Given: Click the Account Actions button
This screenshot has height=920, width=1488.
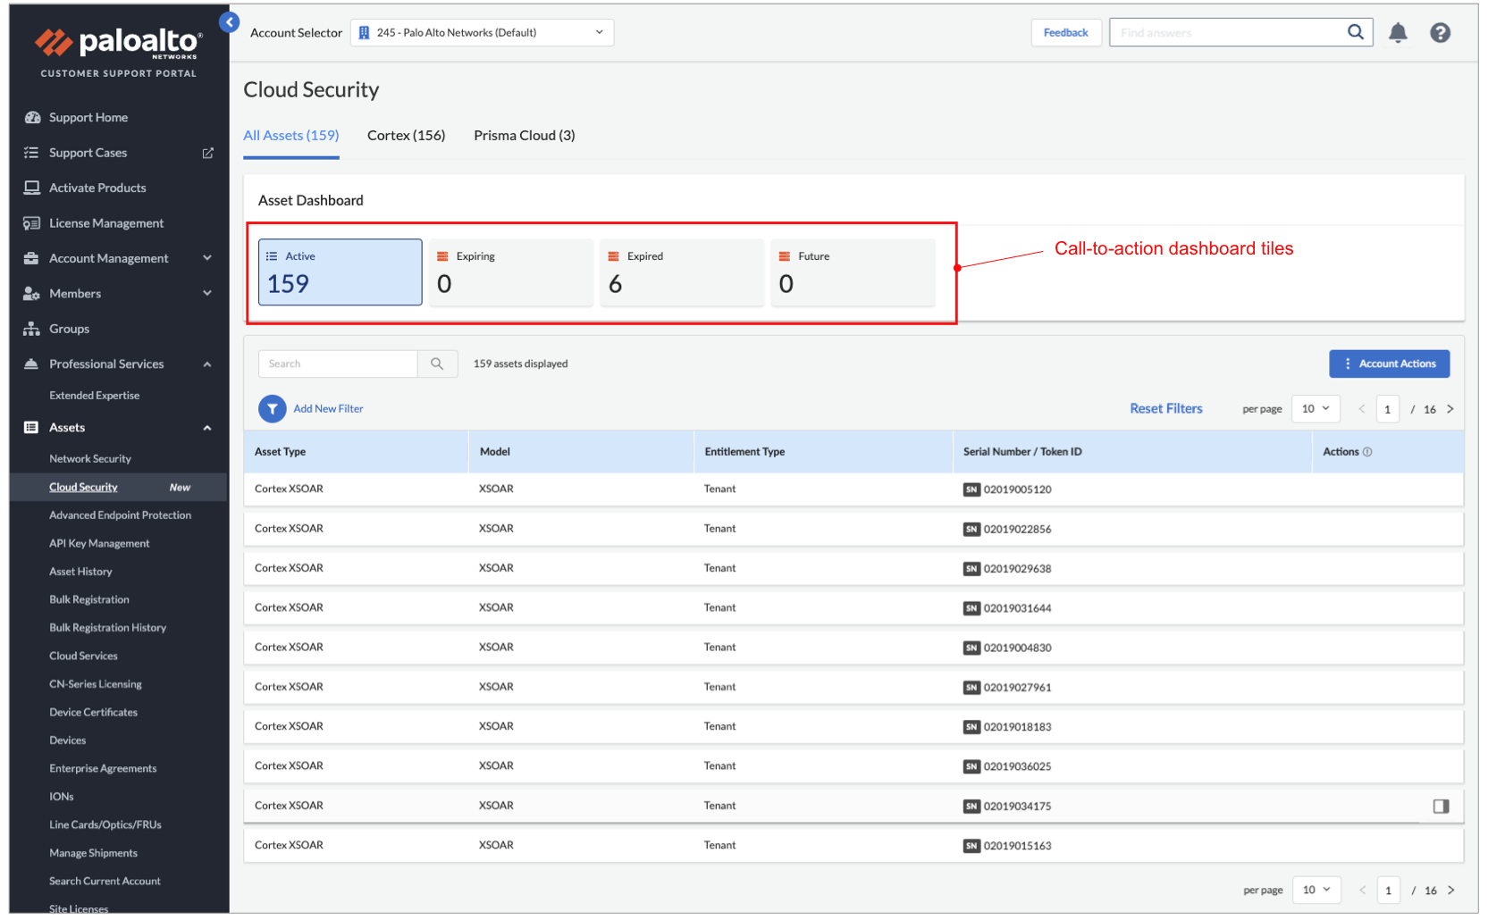Looking at the screenshot, I should tap(1388, 364).
